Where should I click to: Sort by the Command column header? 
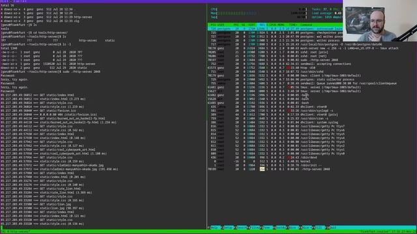(x=306, y=25)
